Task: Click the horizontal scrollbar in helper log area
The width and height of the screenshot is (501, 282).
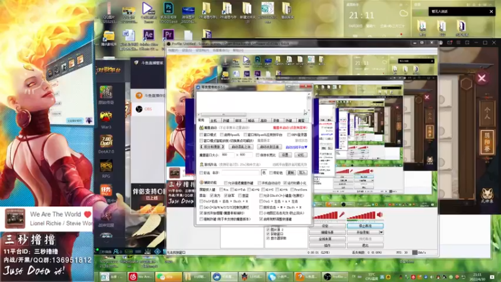Action: 224,115
